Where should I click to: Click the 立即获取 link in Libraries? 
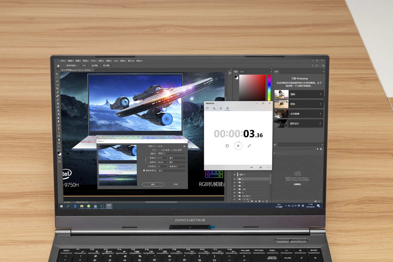(x=297, y=184)
